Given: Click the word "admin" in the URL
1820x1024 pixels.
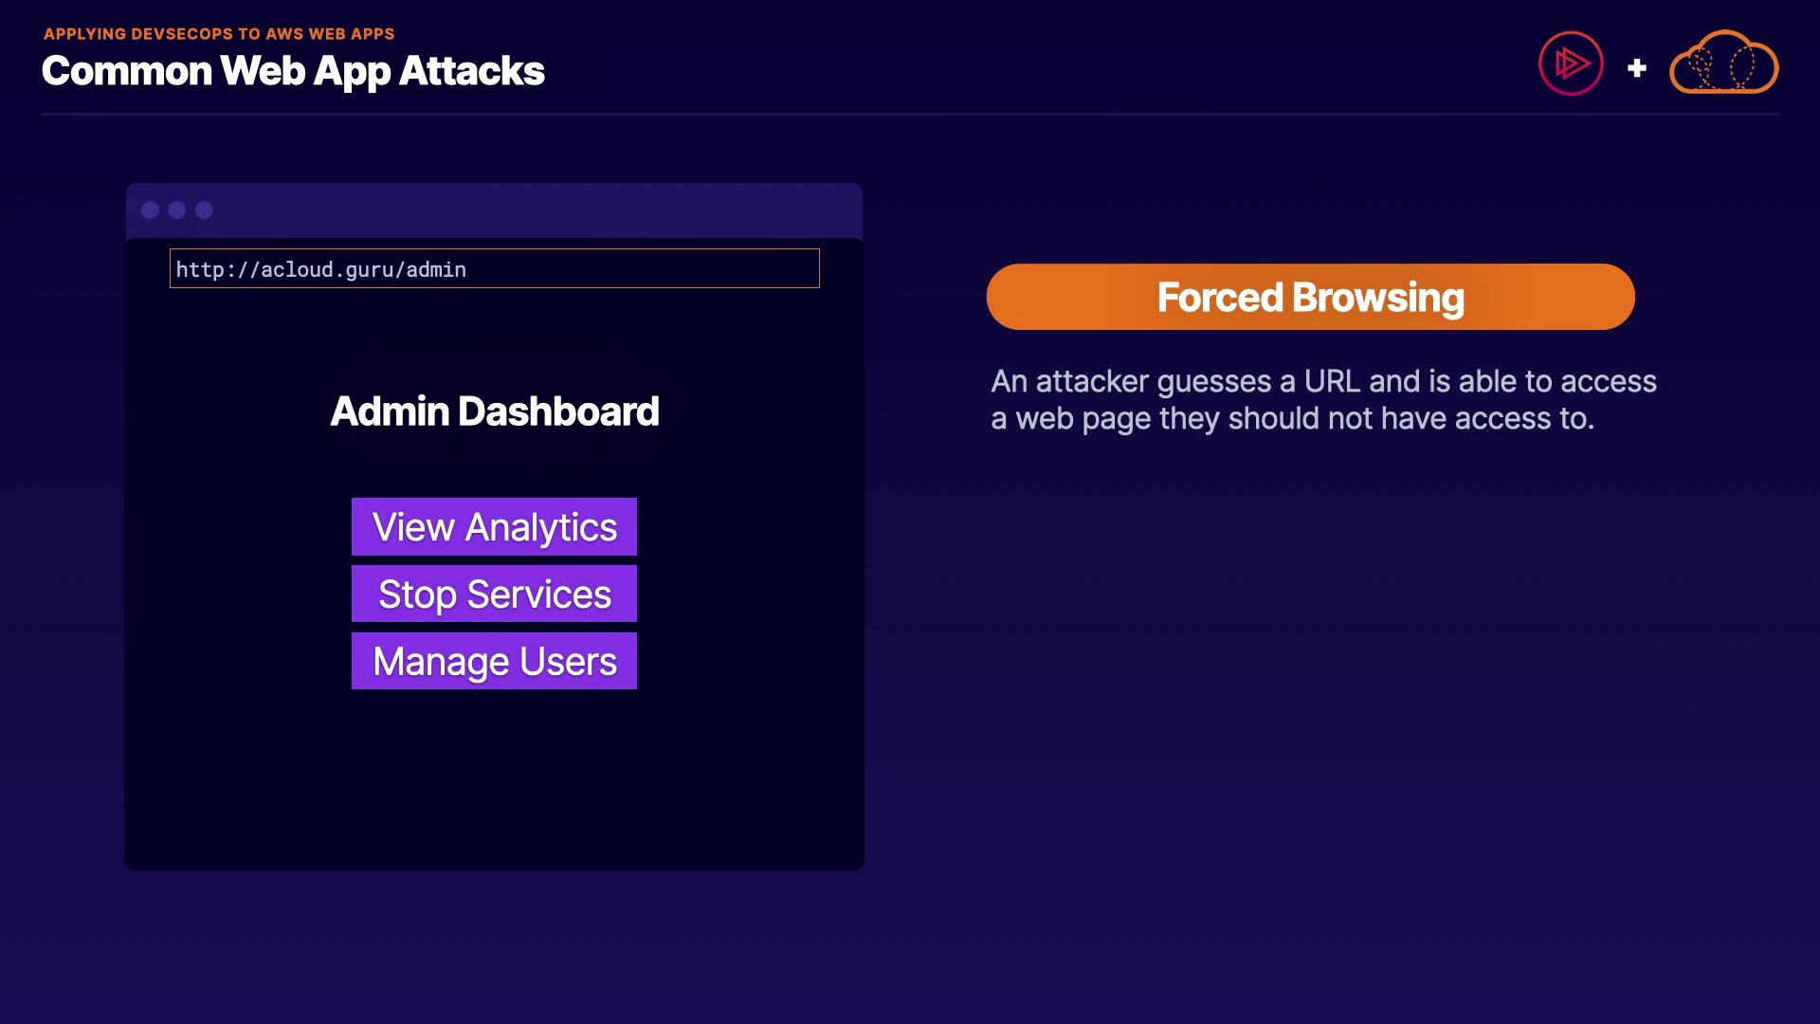Looking at the screenshot, I should click(x=436, y=270).
